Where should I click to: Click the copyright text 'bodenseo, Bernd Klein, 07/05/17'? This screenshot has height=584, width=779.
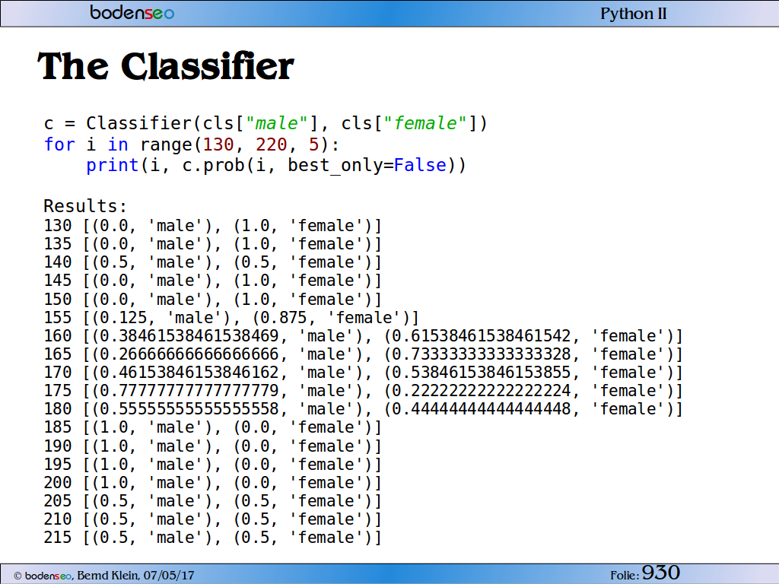coord(110,576)
